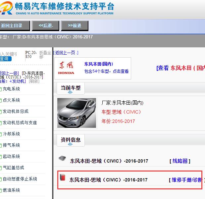Open 发动机总成与支座 tree item

(20, 123)
